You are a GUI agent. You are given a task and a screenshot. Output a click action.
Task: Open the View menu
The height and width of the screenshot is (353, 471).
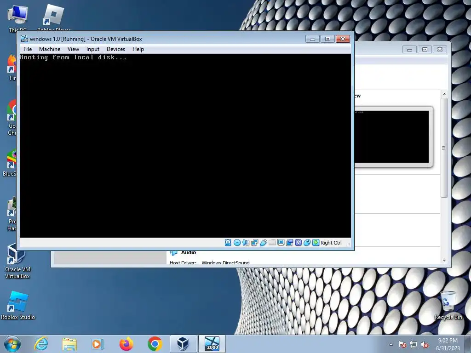tap(73, 49)
